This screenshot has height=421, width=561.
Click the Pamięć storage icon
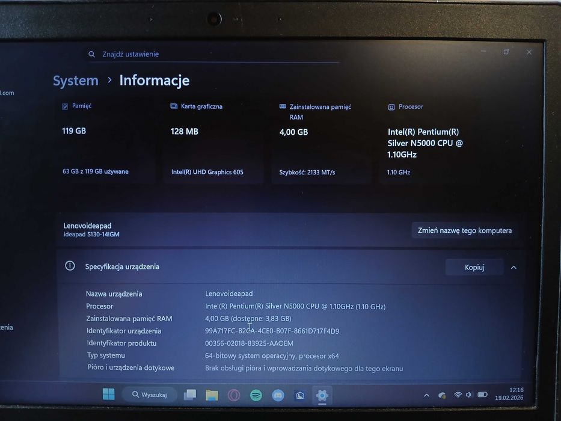(x=65, y=106)
